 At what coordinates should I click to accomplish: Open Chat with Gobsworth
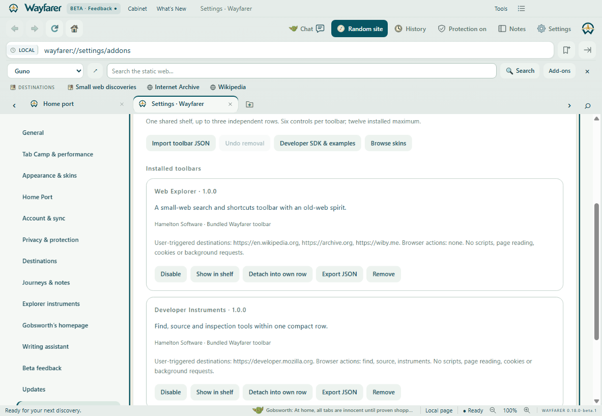pyautogui.click(x=307, y=29)
